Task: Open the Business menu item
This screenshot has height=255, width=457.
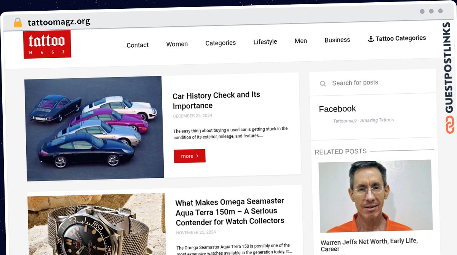Action: 337,40
